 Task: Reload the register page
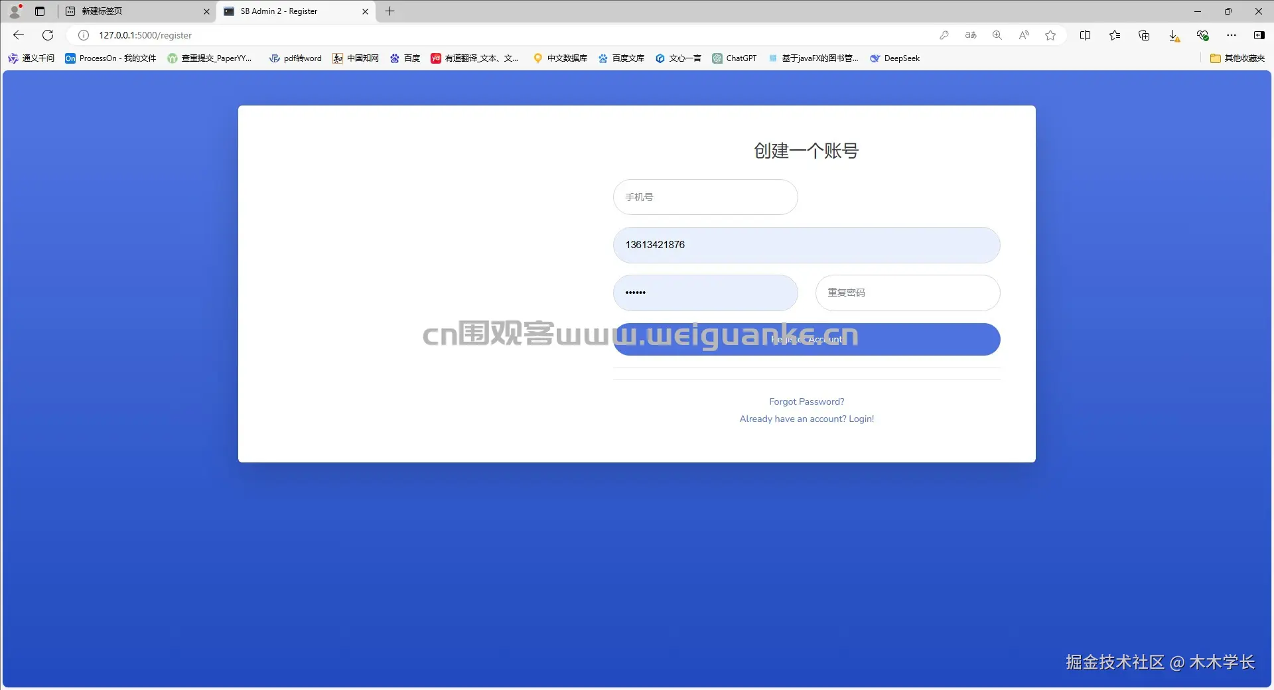tap(48, 35)
